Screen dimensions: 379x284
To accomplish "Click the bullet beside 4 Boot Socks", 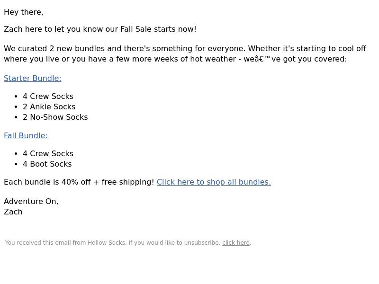I will (x=16, y=164).
